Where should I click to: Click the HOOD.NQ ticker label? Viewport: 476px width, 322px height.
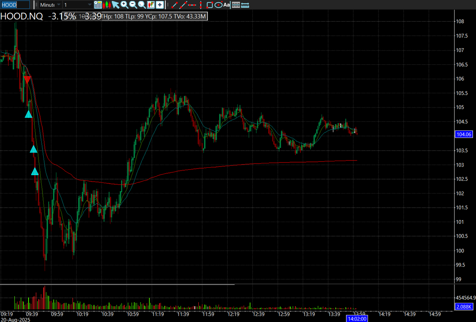coord(21,17)
